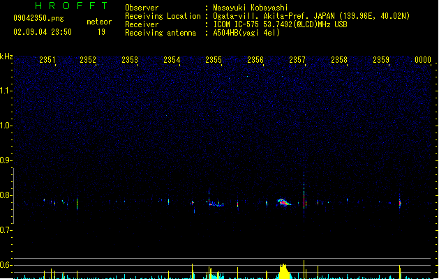Screen dimensions: 439x279
Task: Click the Ogata-vill. Akita-Pref. JAPAN location text
Action: coord(274,16)
